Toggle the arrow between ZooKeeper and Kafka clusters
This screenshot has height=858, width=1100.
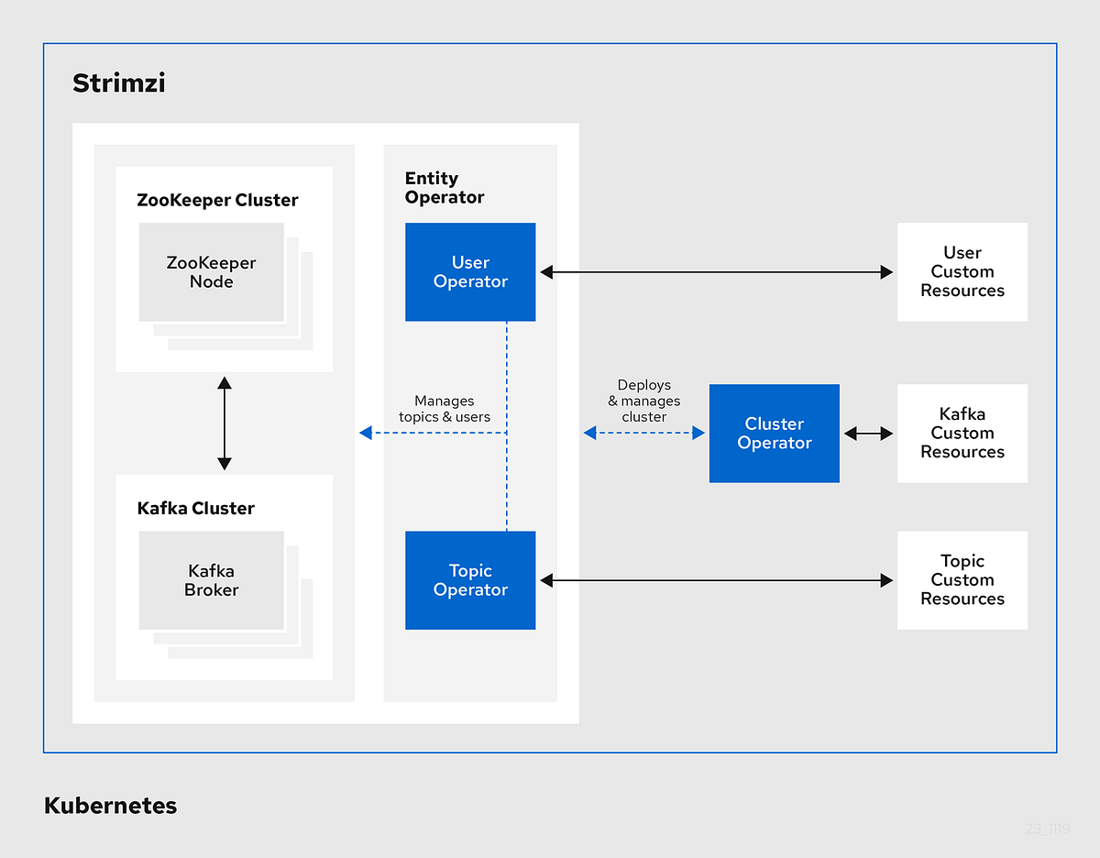pyautogui.click(x=224, y=422)
